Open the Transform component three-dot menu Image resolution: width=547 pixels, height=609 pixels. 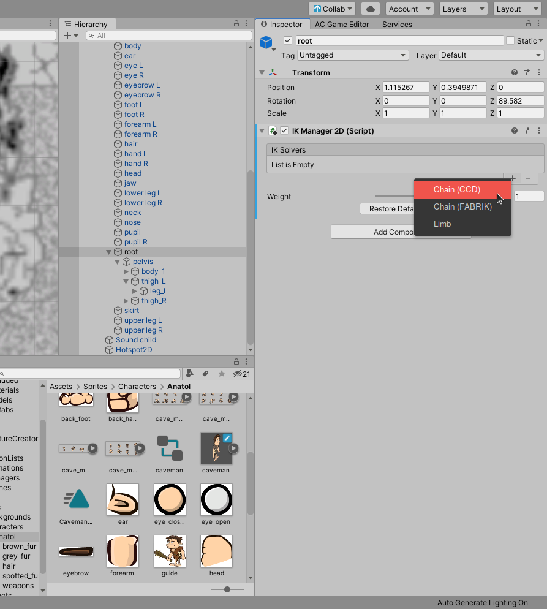539,73
